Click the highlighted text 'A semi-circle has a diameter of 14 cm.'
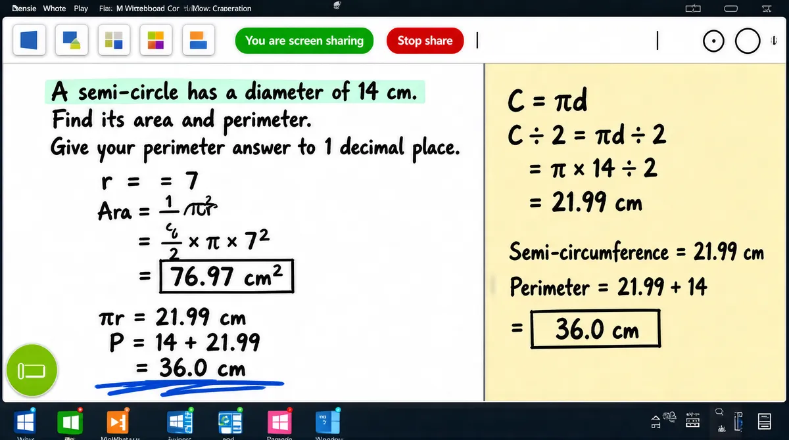Screen dimensions: 789x440 tap(234, 92)
